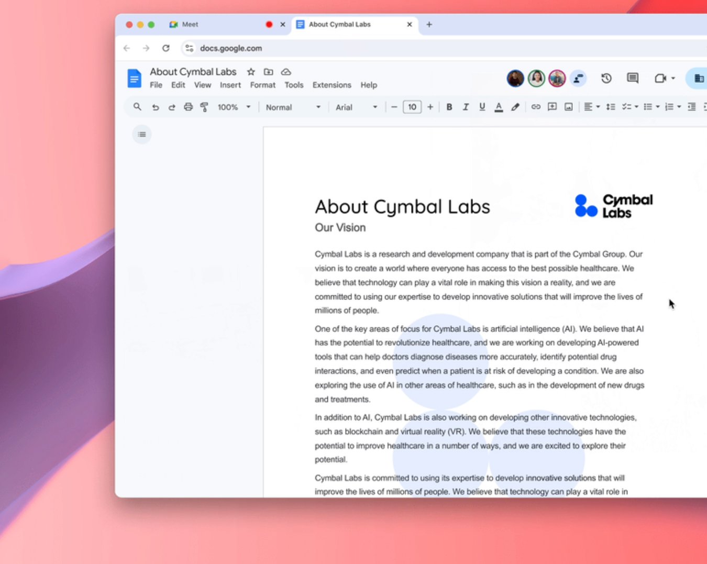Image resolution: width=707 pixels, height=564 pixels.
Task: Open the bulleted list dropdown
Action: (651, 107)
